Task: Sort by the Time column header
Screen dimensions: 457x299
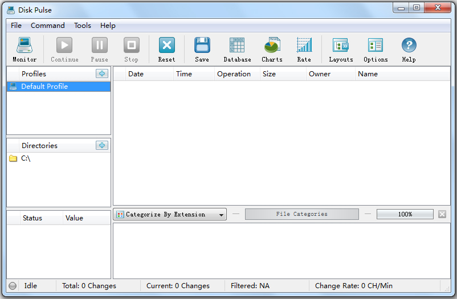Action: coord(194,73)
